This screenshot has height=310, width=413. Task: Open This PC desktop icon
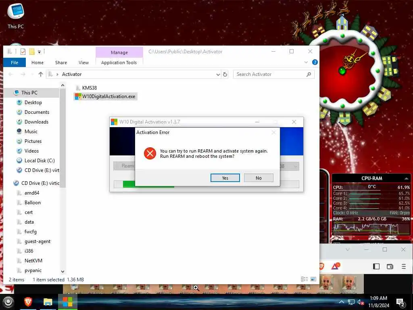click(16, 15)
